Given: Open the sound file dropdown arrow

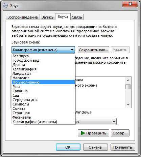Looking at the screenshot, I should pyautogui.click(x=114, y=122).
